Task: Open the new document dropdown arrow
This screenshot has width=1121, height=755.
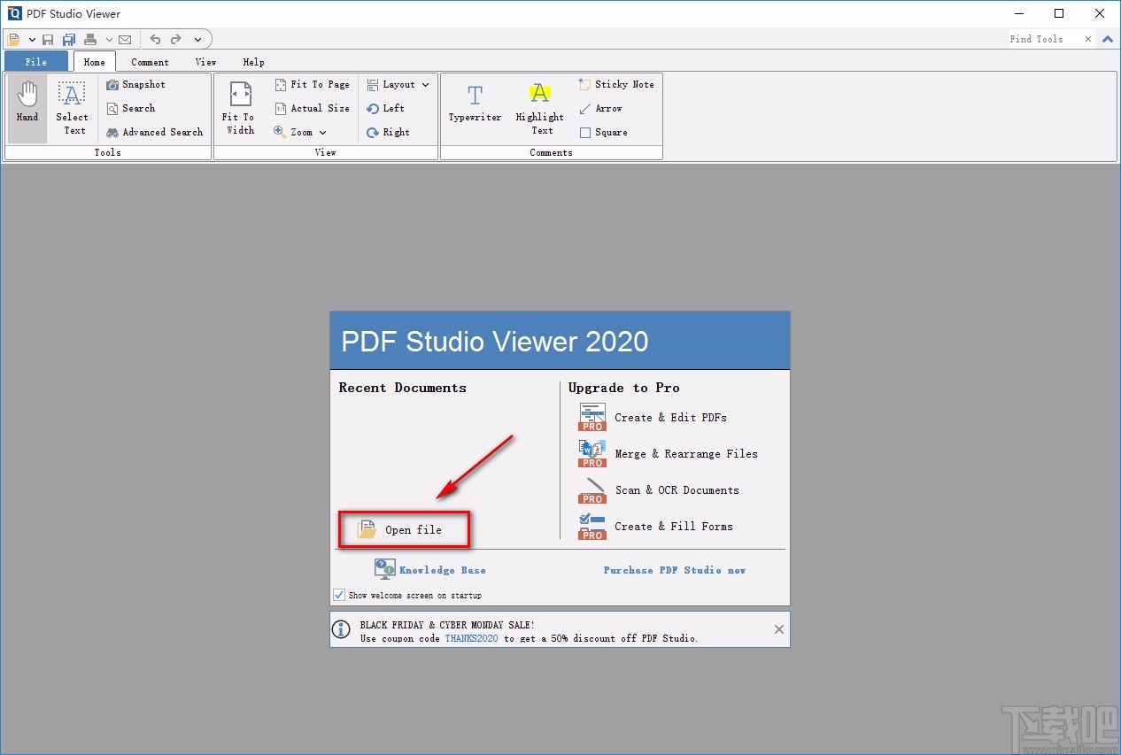Action: pyautogui.click(x=32, y=39)
